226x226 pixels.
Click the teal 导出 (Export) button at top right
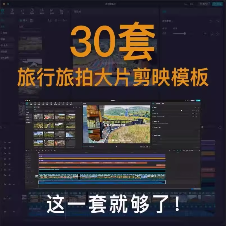coord(218,3)
